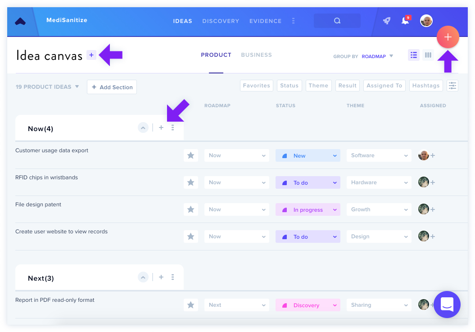The image size is (475, 332).
Task: Open the search box in header
Action: click(x=337, y=21)
